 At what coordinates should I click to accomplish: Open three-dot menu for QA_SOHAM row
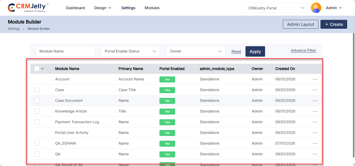315,143
